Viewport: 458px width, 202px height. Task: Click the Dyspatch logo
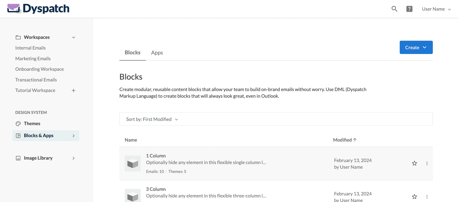coord(38,9)
